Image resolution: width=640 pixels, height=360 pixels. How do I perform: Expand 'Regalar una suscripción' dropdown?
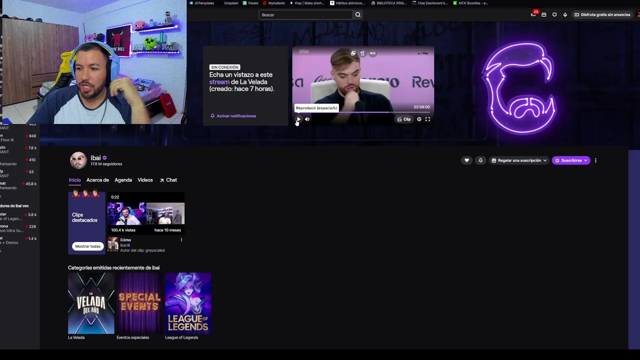point(519,160)
